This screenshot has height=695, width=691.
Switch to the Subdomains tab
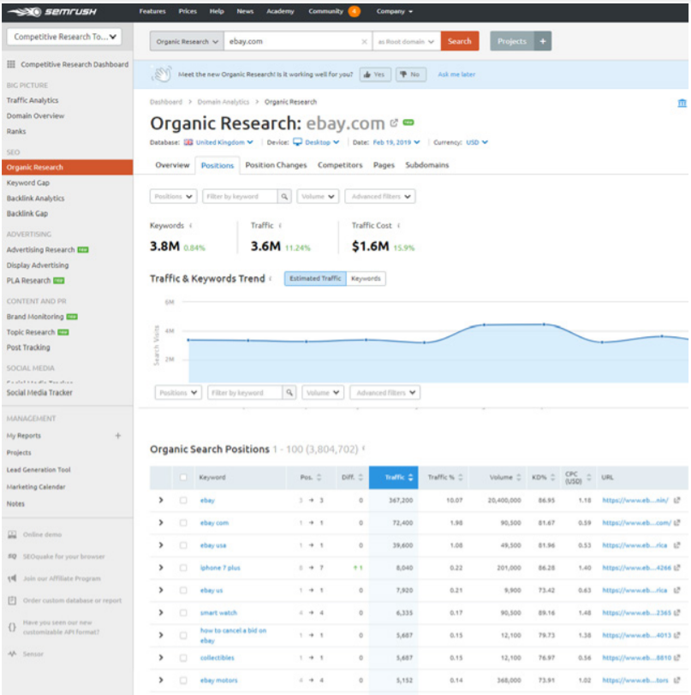coord(427,165)
